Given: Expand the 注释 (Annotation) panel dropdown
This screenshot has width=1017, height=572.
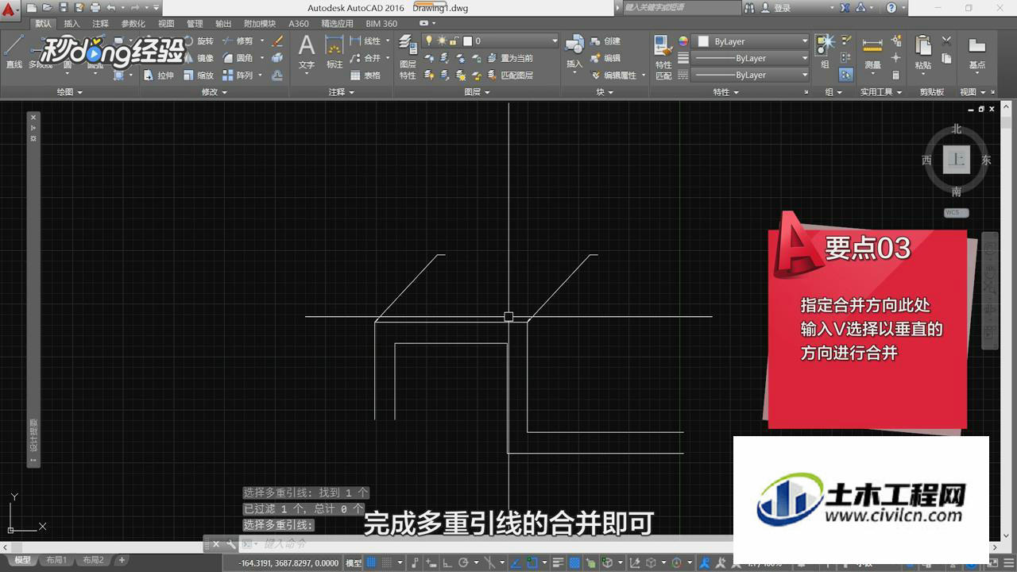Looking at the screenshot, I should [342, 92].
